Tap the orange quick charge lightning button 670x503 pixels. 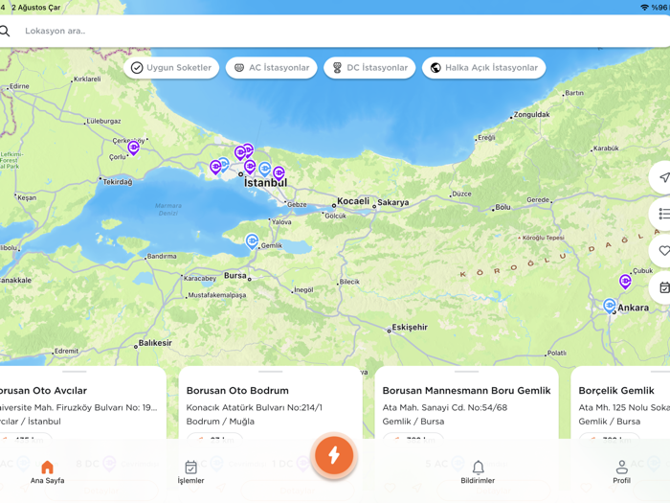334,455
